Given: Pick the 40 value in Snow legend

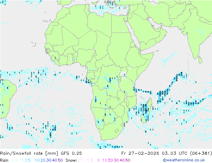Looking at the screenshot, I should click(x=122, y=160).
